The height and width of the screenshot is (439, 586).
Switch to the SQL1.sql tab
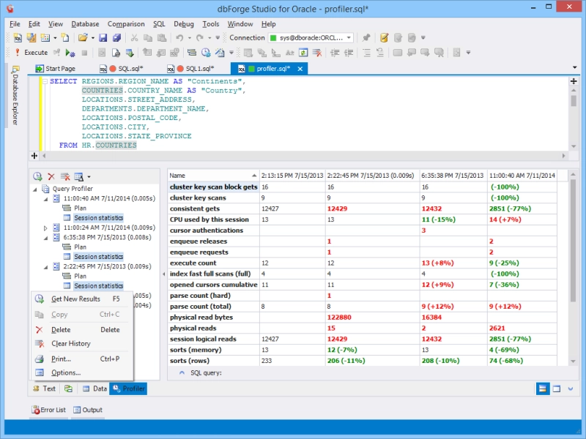(190, 69)
